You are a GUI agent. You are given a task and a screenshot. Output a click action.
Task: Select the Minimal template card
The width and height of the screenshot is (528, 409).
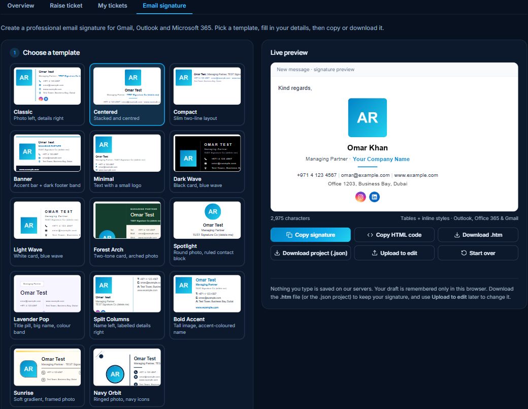127,162
